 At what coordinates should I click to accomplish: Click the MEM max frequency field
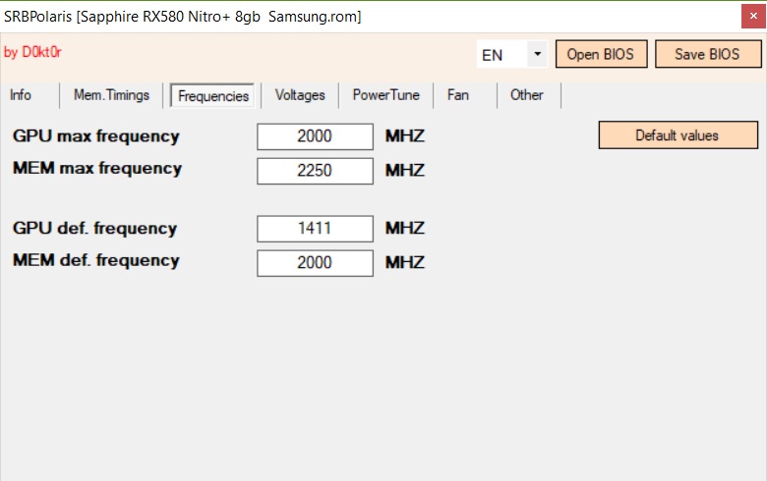pyautogui.click(x=315, y=171)
